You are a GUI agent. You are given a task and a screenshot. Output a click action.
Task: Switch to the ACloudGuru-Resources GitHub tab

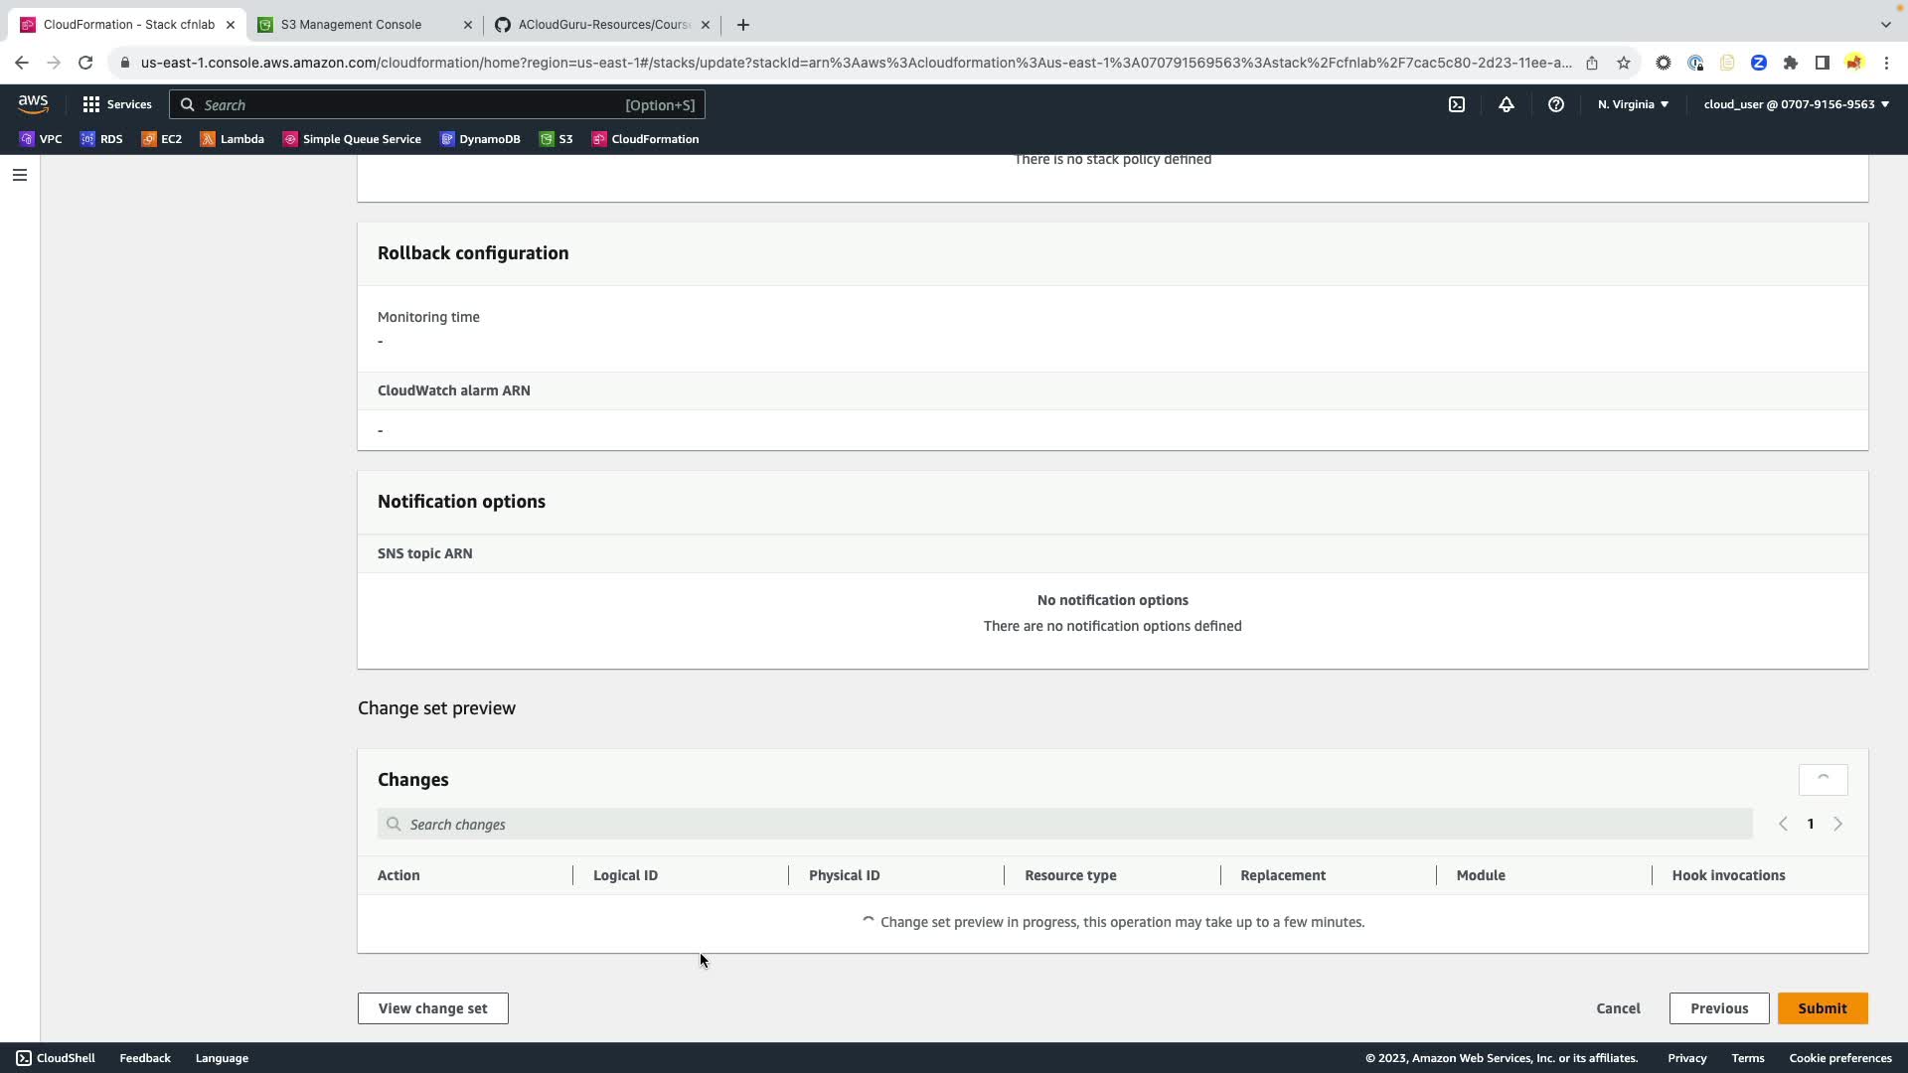(602, 25)
